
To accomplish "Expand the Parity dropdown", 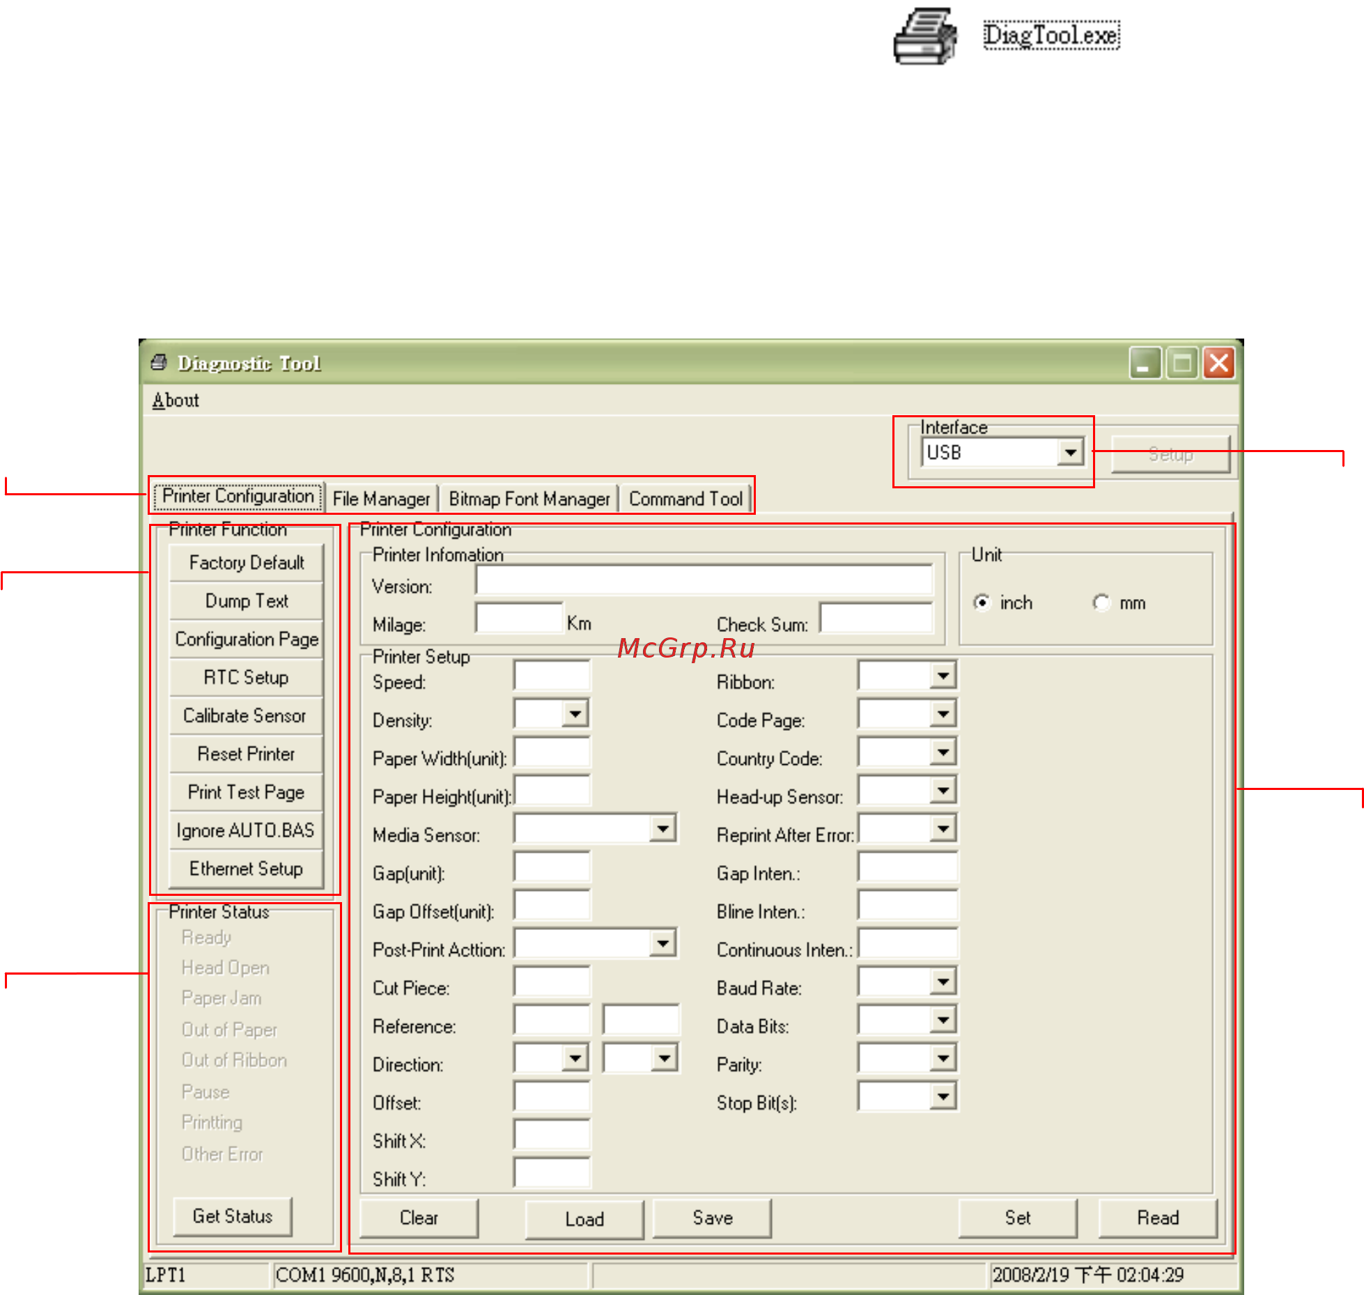I will tap(943, 1058).
